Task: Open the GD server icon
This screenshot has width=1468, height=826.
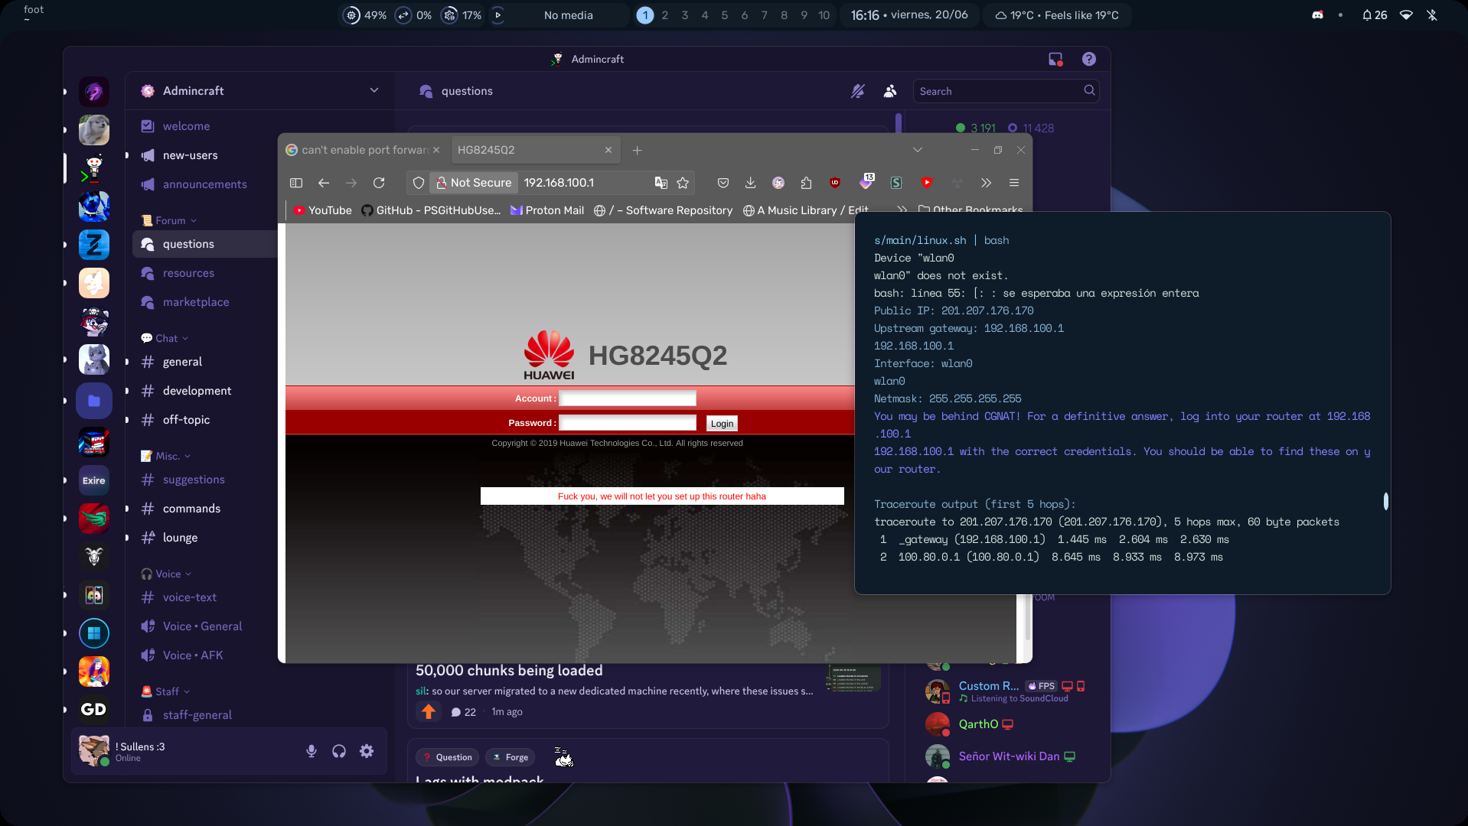Action: coord(94,710)
